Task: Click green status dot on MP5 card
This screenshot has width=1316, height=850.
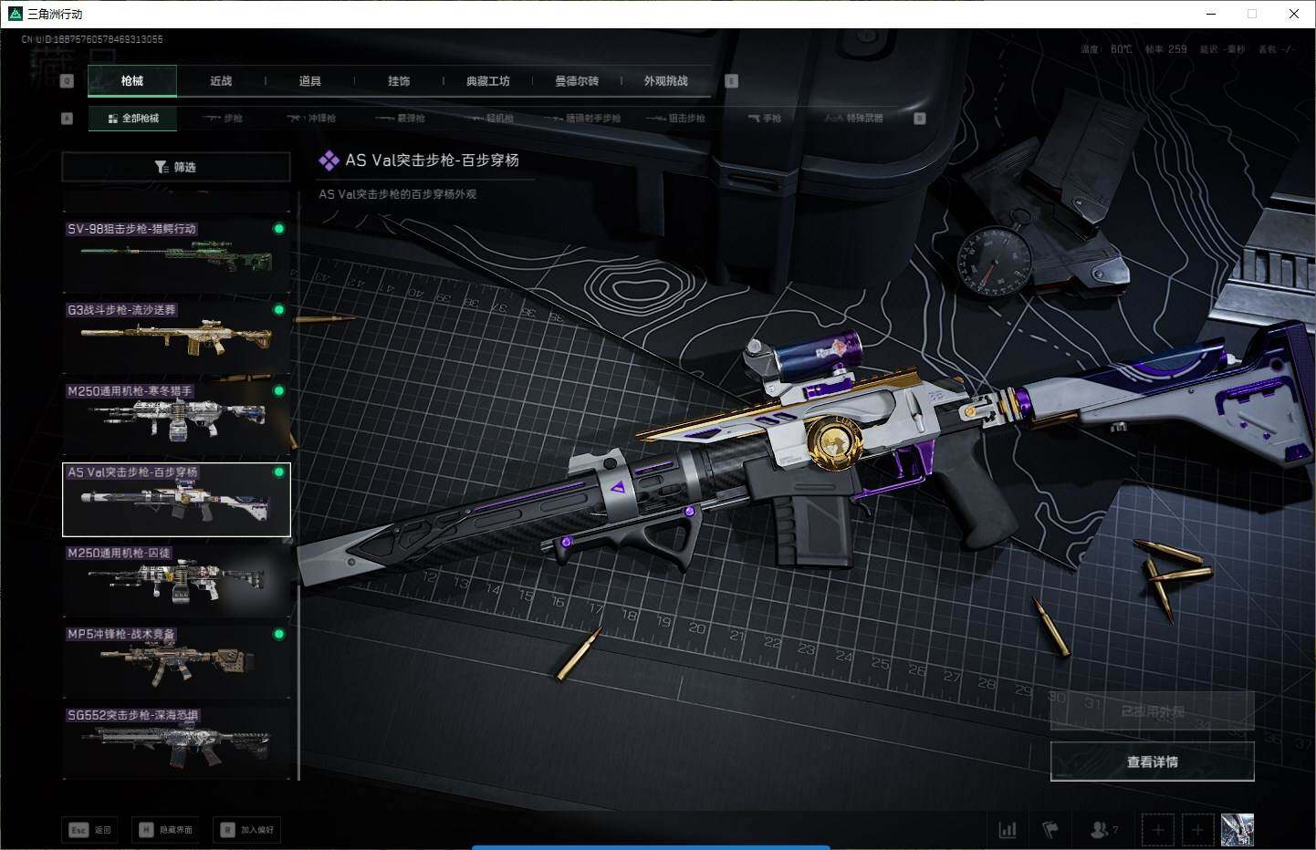Action: click(x=279, y=634)
